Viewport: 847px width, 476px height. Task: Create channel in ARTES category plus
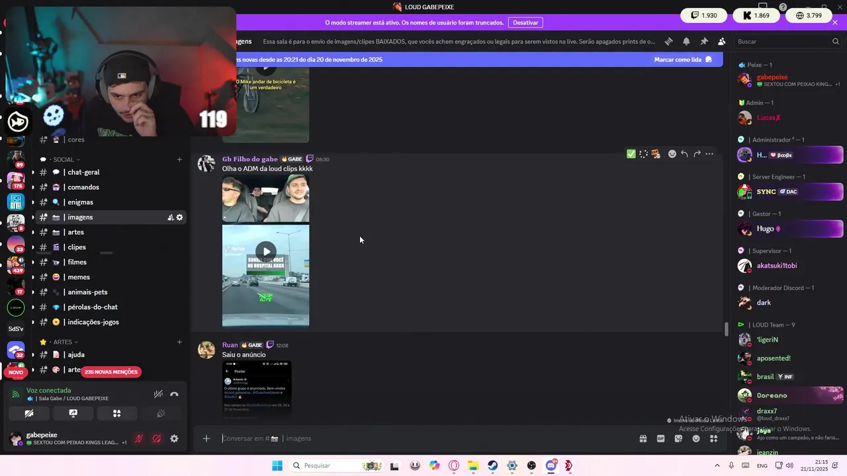179,342
